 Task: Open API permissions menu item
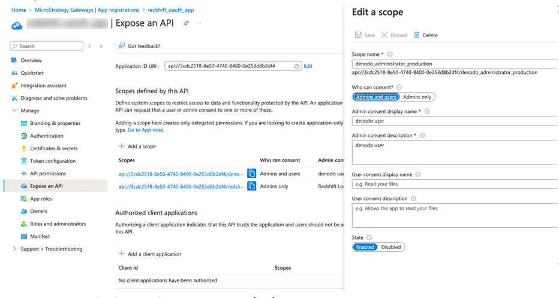[48, 174]
